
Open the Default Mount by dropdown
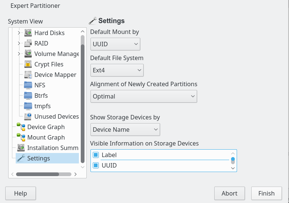tap(115, 44)
